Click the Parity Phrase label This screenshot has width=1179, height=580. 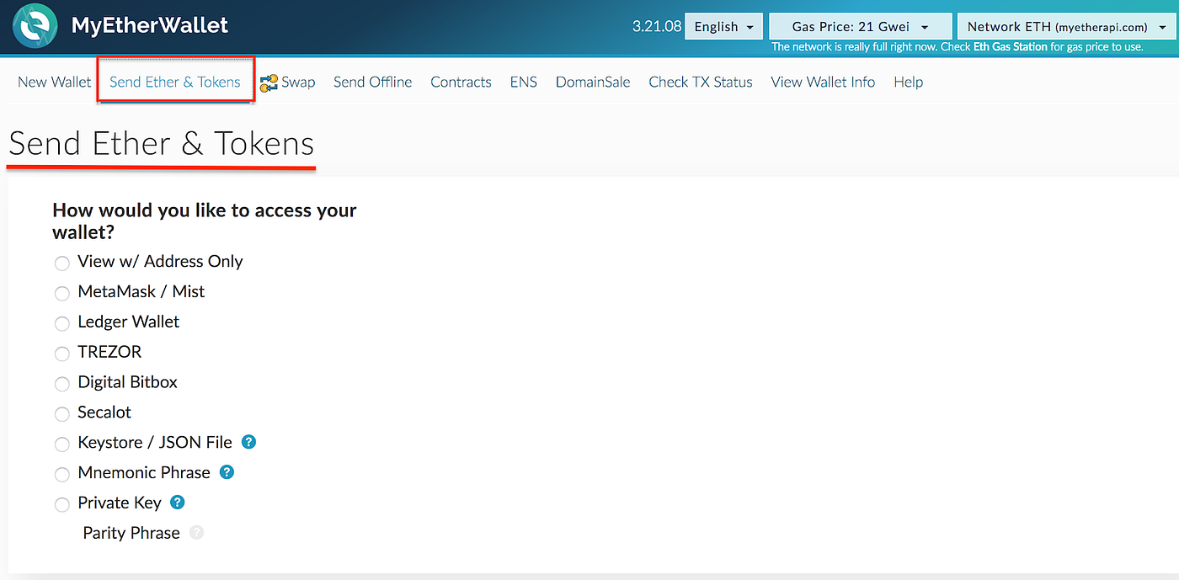pos(131,533)
